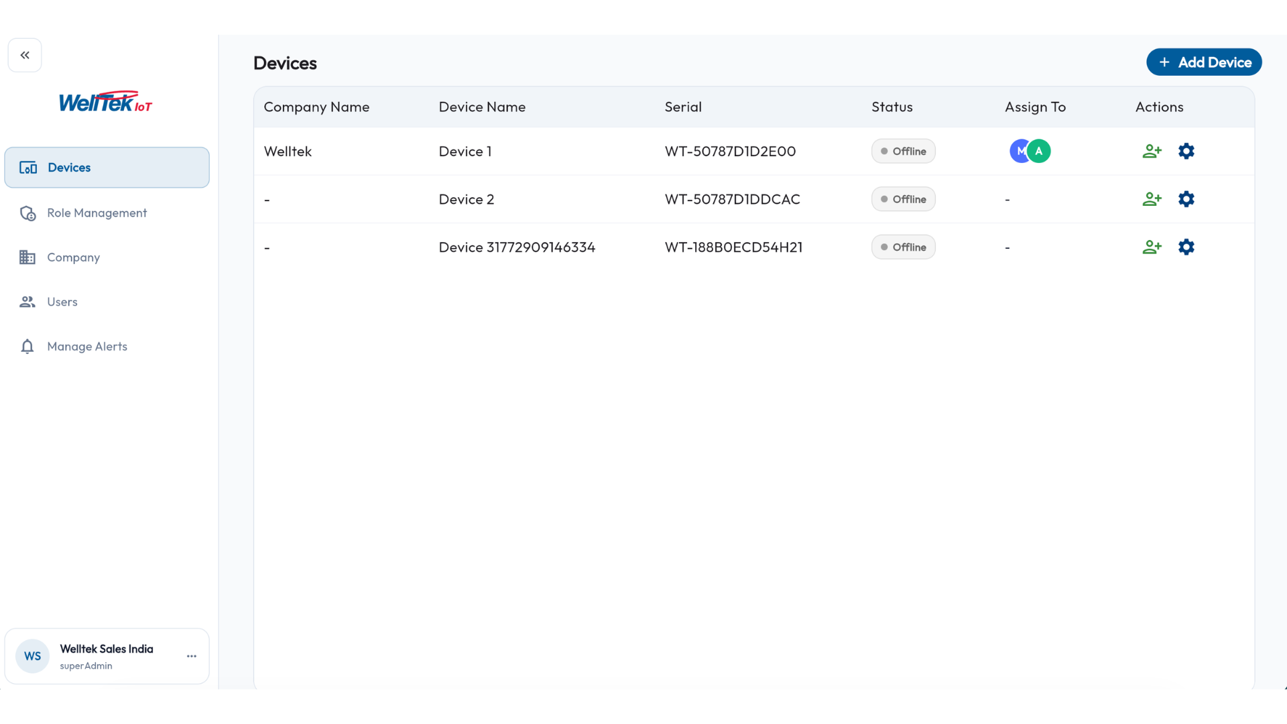Select the Device 1 name cell

coord(465,152)
